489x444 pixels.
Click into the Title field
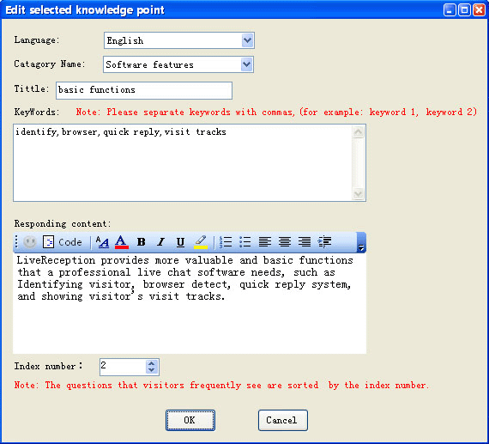click(x=144, y=90)
